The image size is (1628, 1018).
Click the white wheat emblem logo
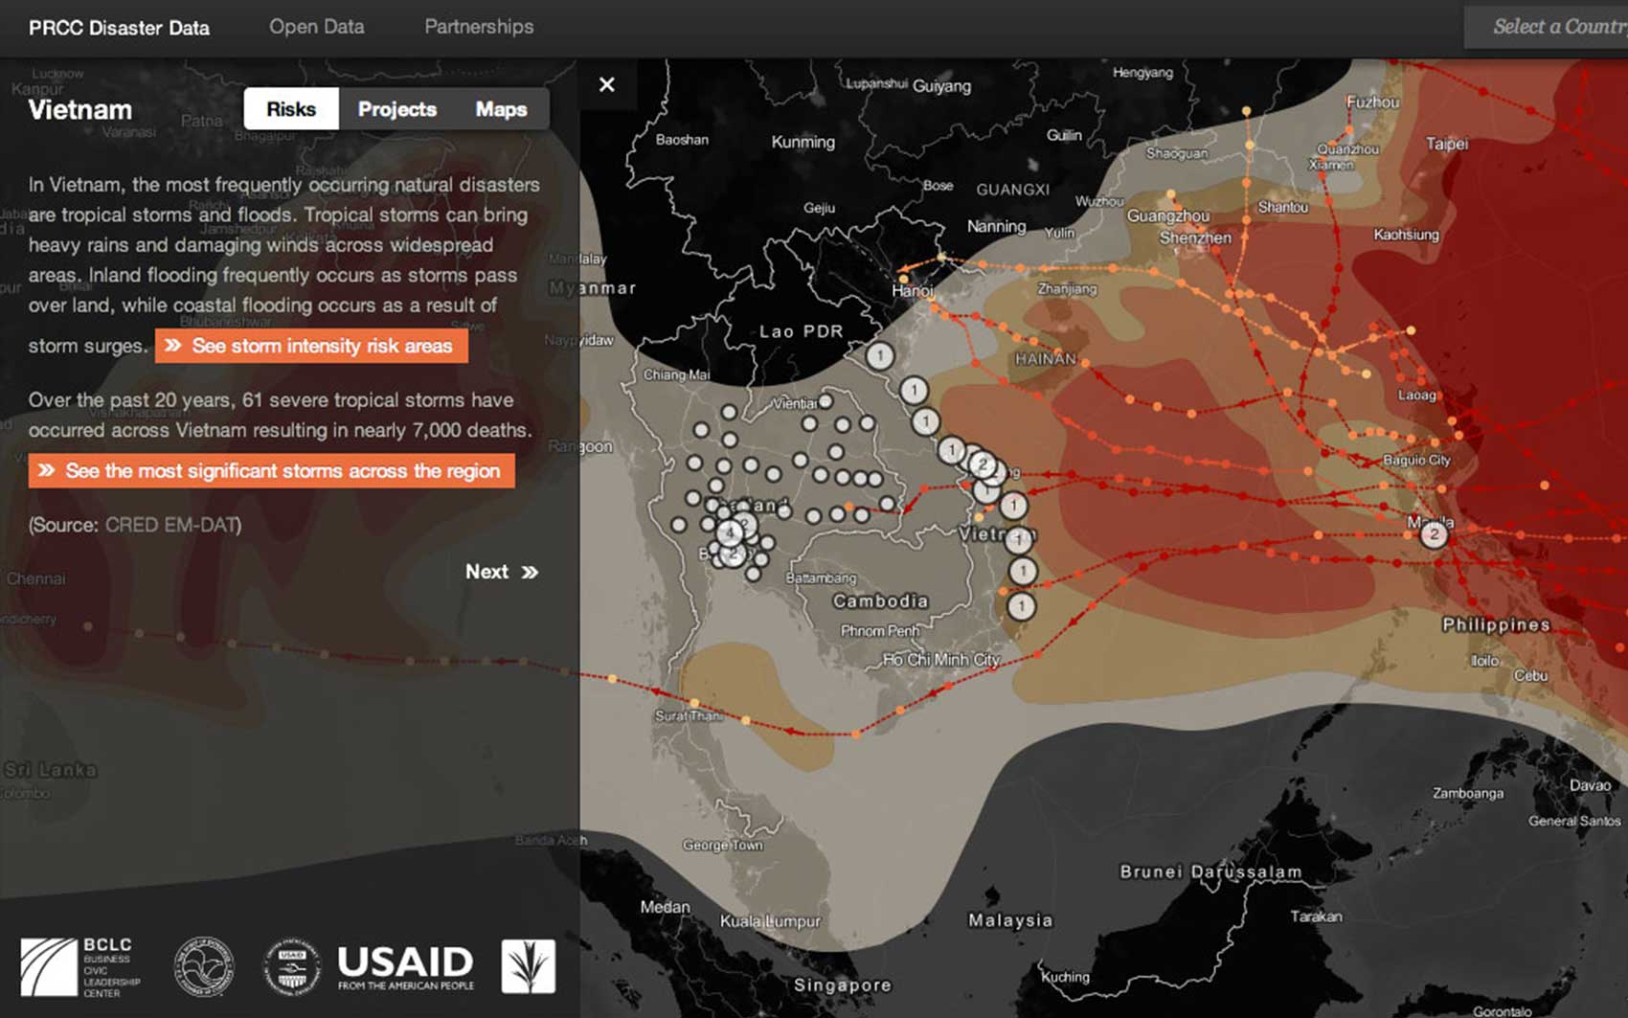click(528, 966)
